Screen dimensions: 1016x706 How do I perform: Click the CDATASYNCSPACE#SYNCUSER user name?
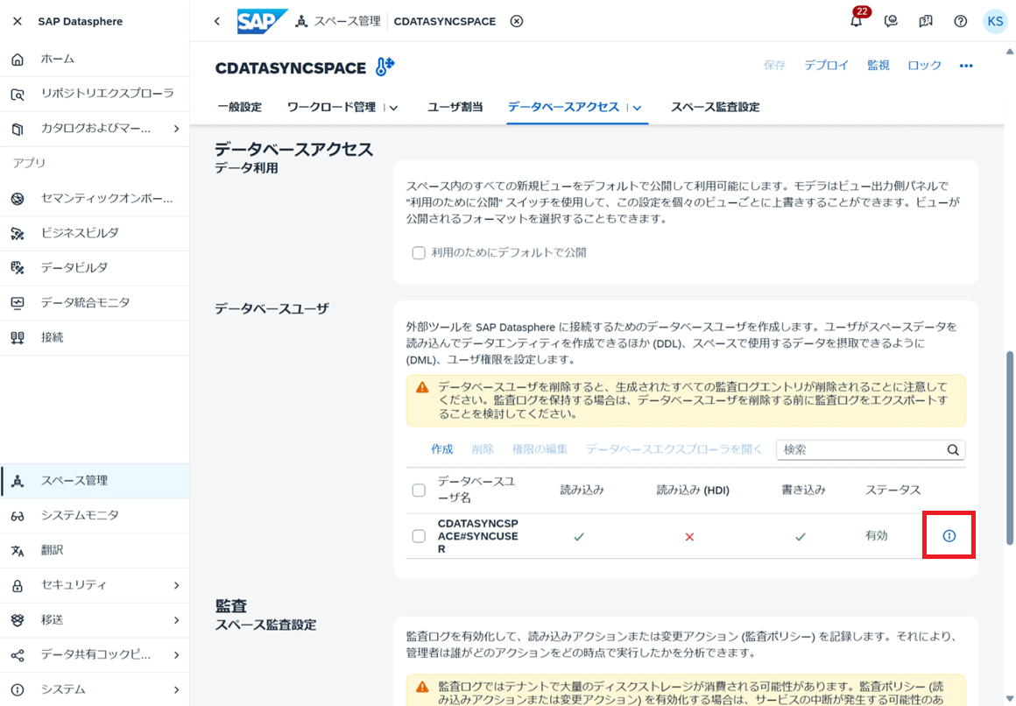(477, 536)
